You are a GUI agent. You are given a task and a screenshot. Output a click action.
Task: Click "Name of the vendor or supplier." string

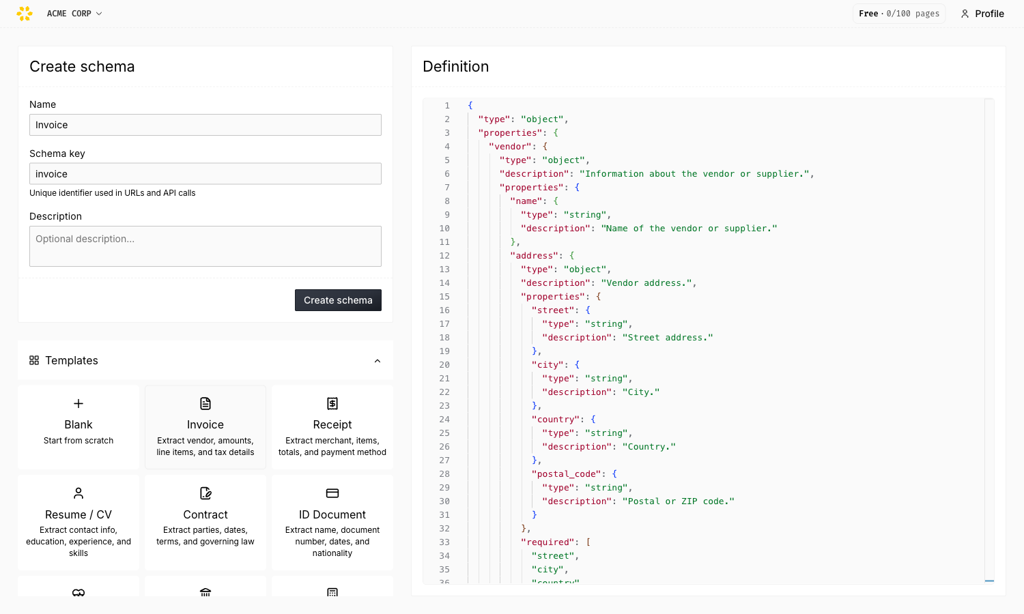click(689, 229)
